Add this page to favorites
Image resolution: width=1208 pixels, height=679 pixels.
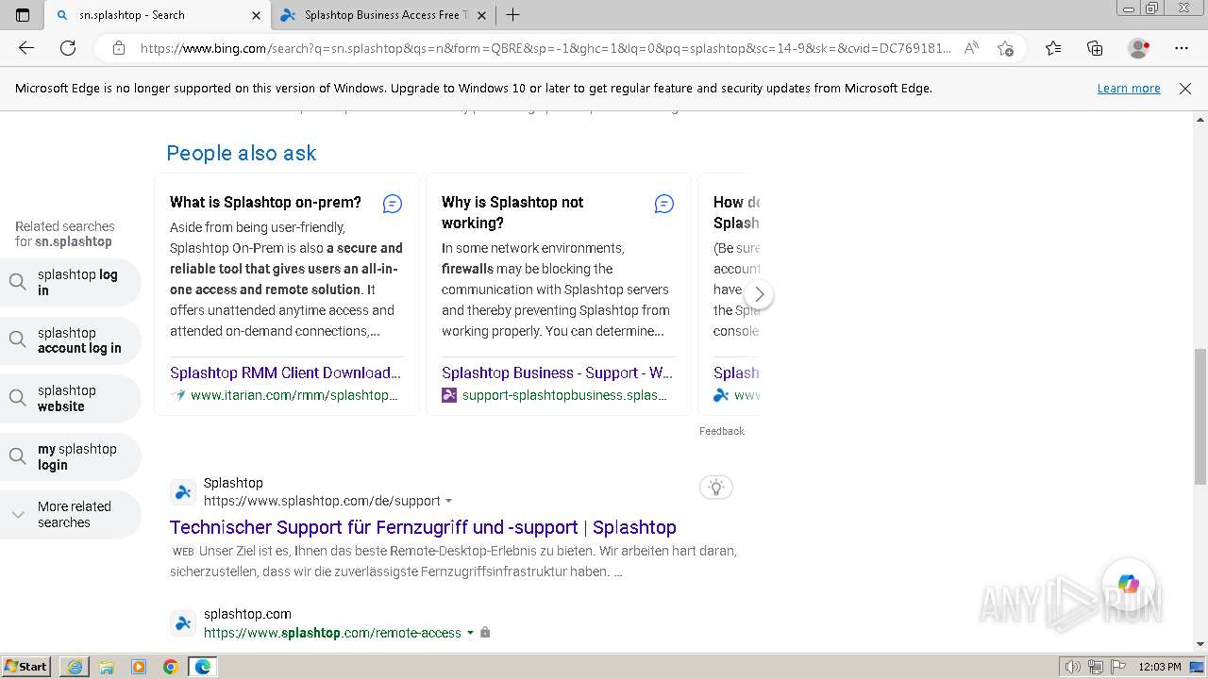[1005, 48]
